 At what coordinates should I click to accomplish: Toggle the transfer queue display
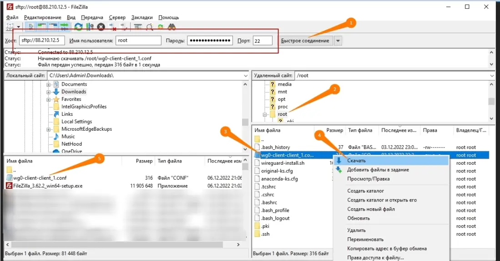coord(64,27)
